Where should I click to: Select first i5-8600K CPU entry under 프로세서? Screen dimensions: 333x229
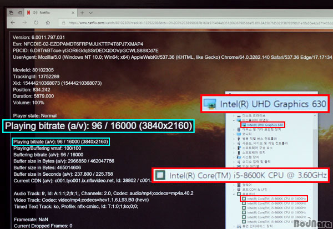click(x=274, y=199)
